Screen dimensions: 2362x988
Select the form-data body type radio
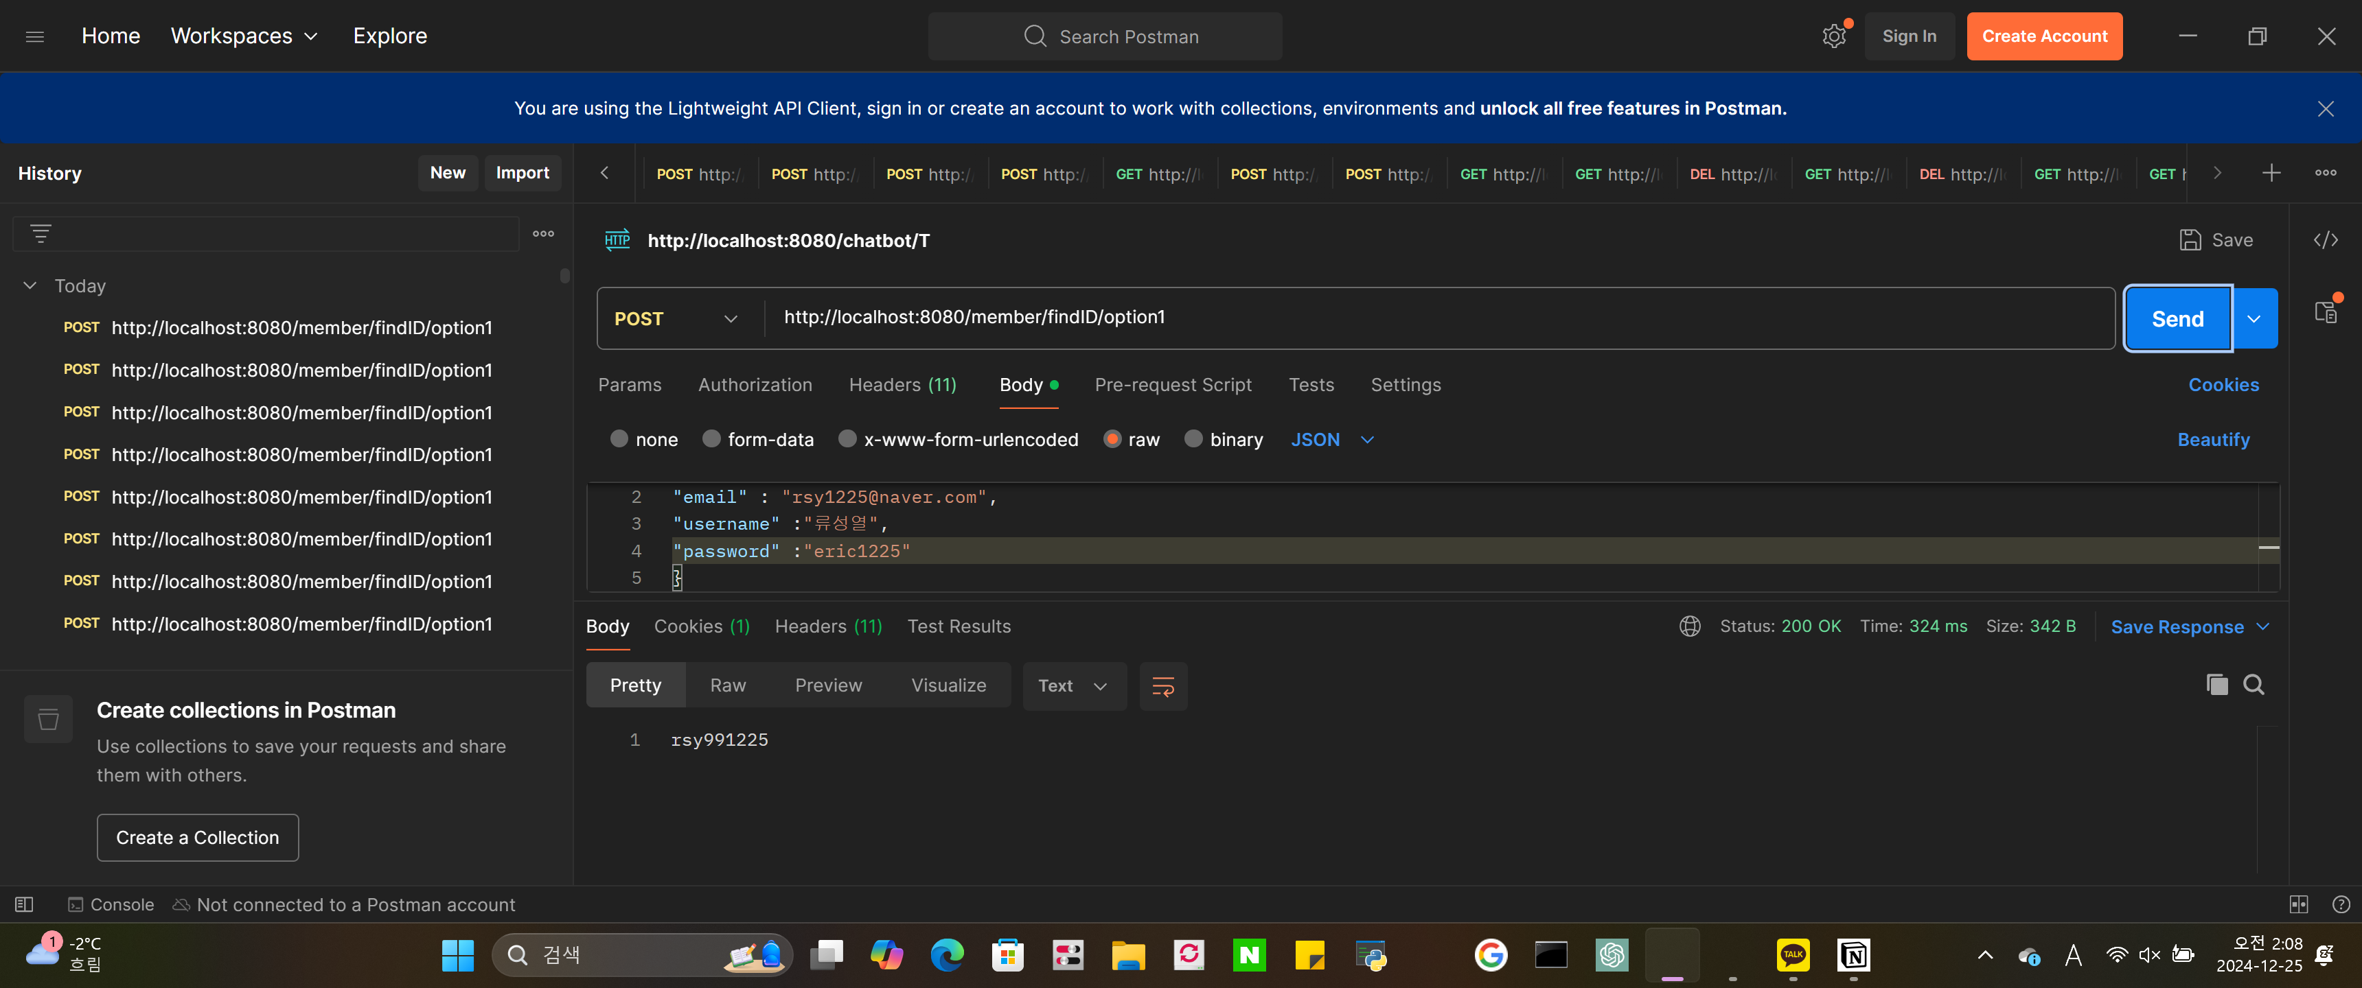pyautogui.click(x=711, y=439)
